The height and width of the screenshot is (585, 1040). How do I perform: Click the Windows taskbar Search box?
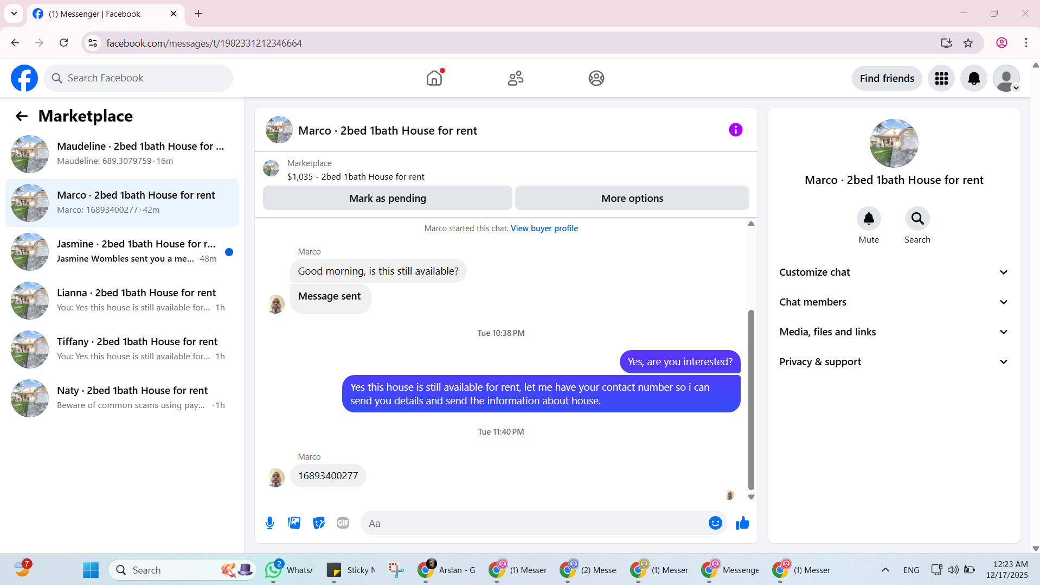(x=182, y=570)
